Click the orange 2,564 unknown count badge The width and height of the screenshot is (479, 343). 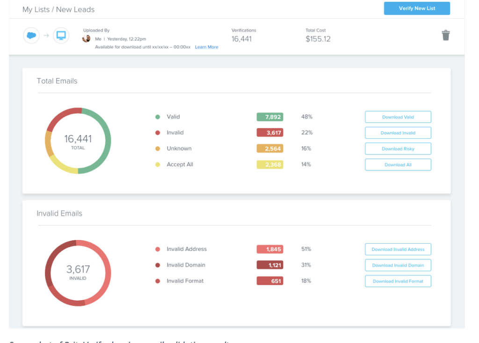[x=269, y=149]
